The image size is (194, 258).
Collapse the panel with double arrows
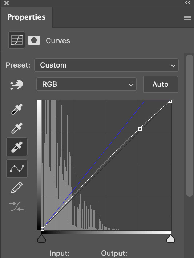[x=187, y=3]
